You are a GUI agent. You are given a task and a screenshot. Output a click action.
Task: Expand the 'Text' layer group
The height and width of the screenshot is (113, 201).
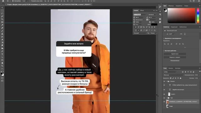pyautogui.click(x=167, y=98)
